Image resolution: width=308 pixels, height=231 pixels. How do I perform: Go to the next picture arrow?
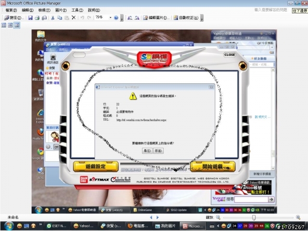(x=157, y=218)
